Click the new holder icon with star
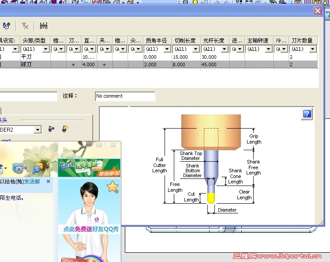Screen dimensions: 330x262 pos(65,129)
